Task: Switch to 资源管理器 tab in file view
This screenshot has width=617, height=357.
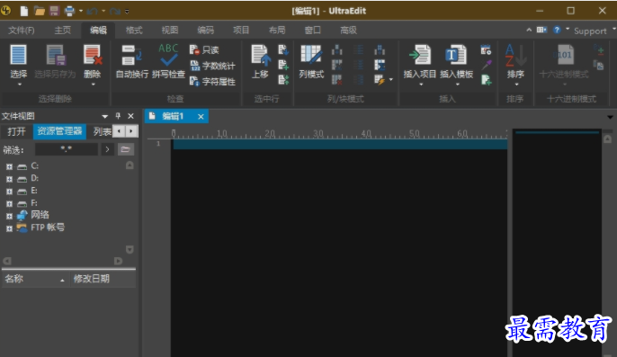Action: (59, 131)
